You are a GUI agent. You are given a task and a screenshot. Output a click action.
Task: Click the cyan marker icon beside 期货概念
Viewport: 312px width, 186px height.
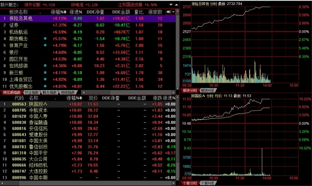[x=45, y=38]
